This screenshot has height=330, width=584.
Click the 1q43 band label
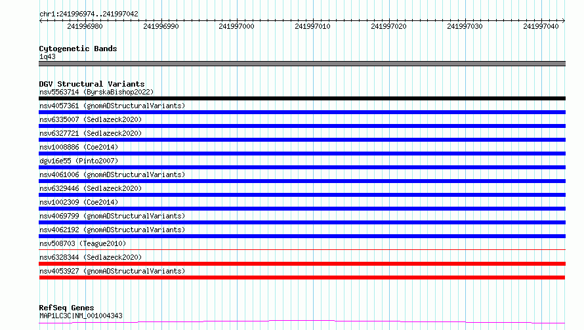47,56
